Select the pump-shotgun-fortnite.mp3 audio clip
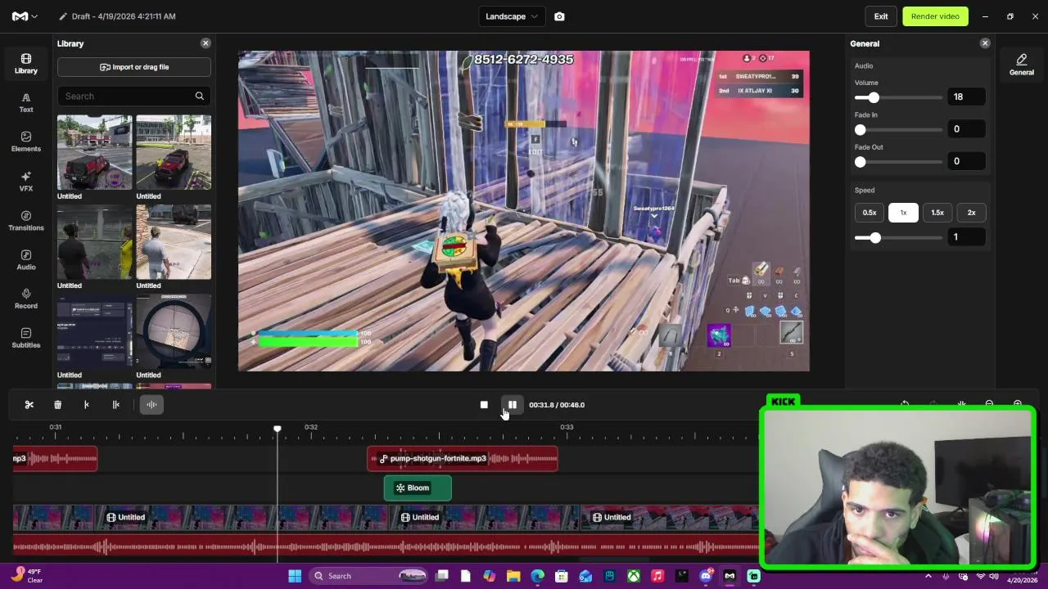Screen dimensions: 1048x589 click(x=463, y=459)
